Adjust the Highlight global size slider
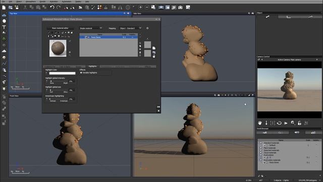Image resolution: width=323 pixels, height=182 pixels. [x=59, y=90]
